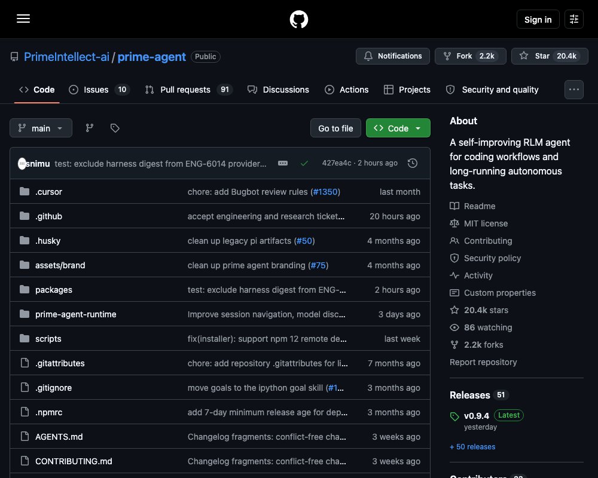Open pull request #1350 link

pos(325,192)
